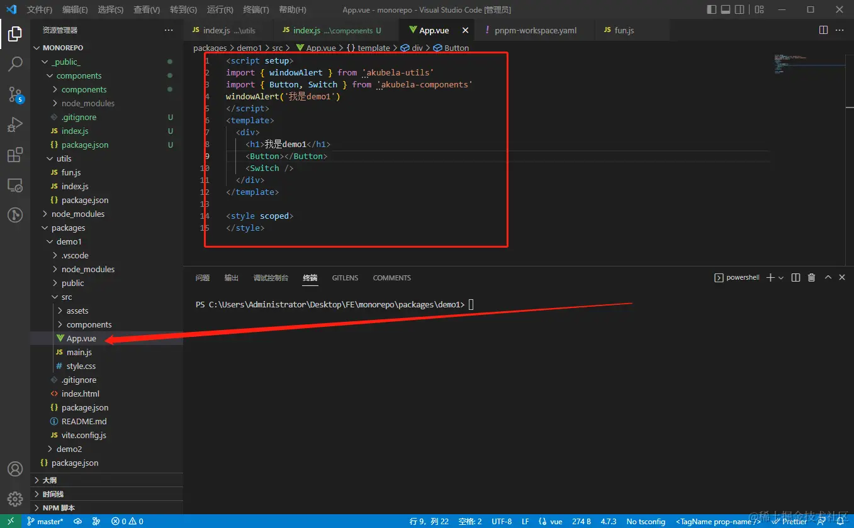The height and width of the screenshot is (528, 854).
Task: Click the Prettier status bar item
Action: pyautogui.click(x=789, y=522)
